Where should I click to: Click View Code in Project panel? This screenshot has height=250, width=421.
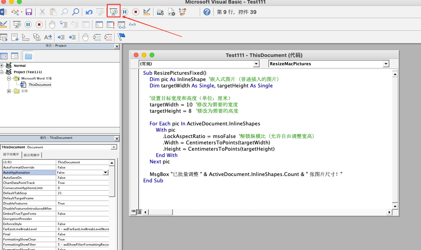point(4,56)
